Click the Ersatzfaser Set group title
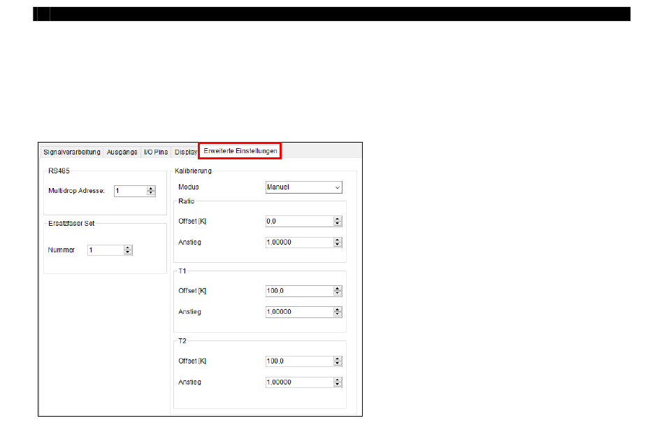 (71, 224)
